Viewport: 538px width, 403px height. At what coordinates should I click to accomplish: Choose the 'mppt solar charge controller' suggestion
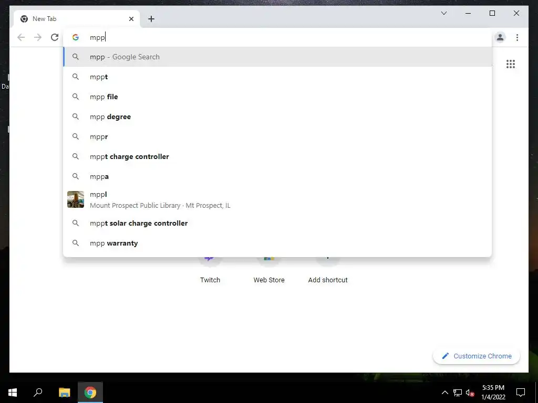pyautogui.click(x=277, y=223)
